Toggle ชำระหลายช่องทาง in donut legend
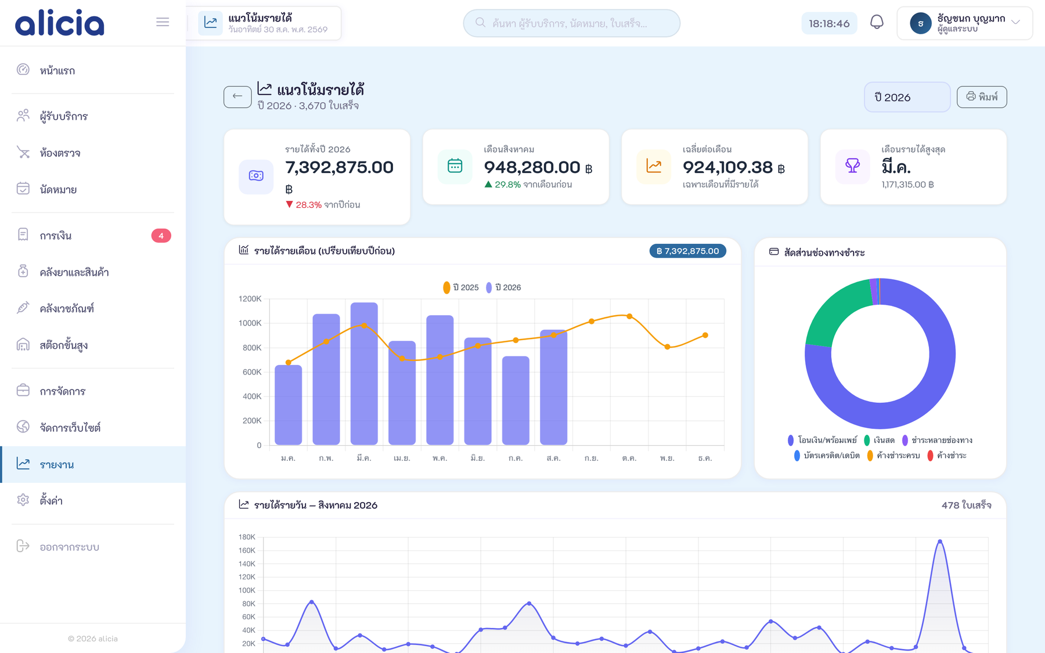 [x=937, y=440]
